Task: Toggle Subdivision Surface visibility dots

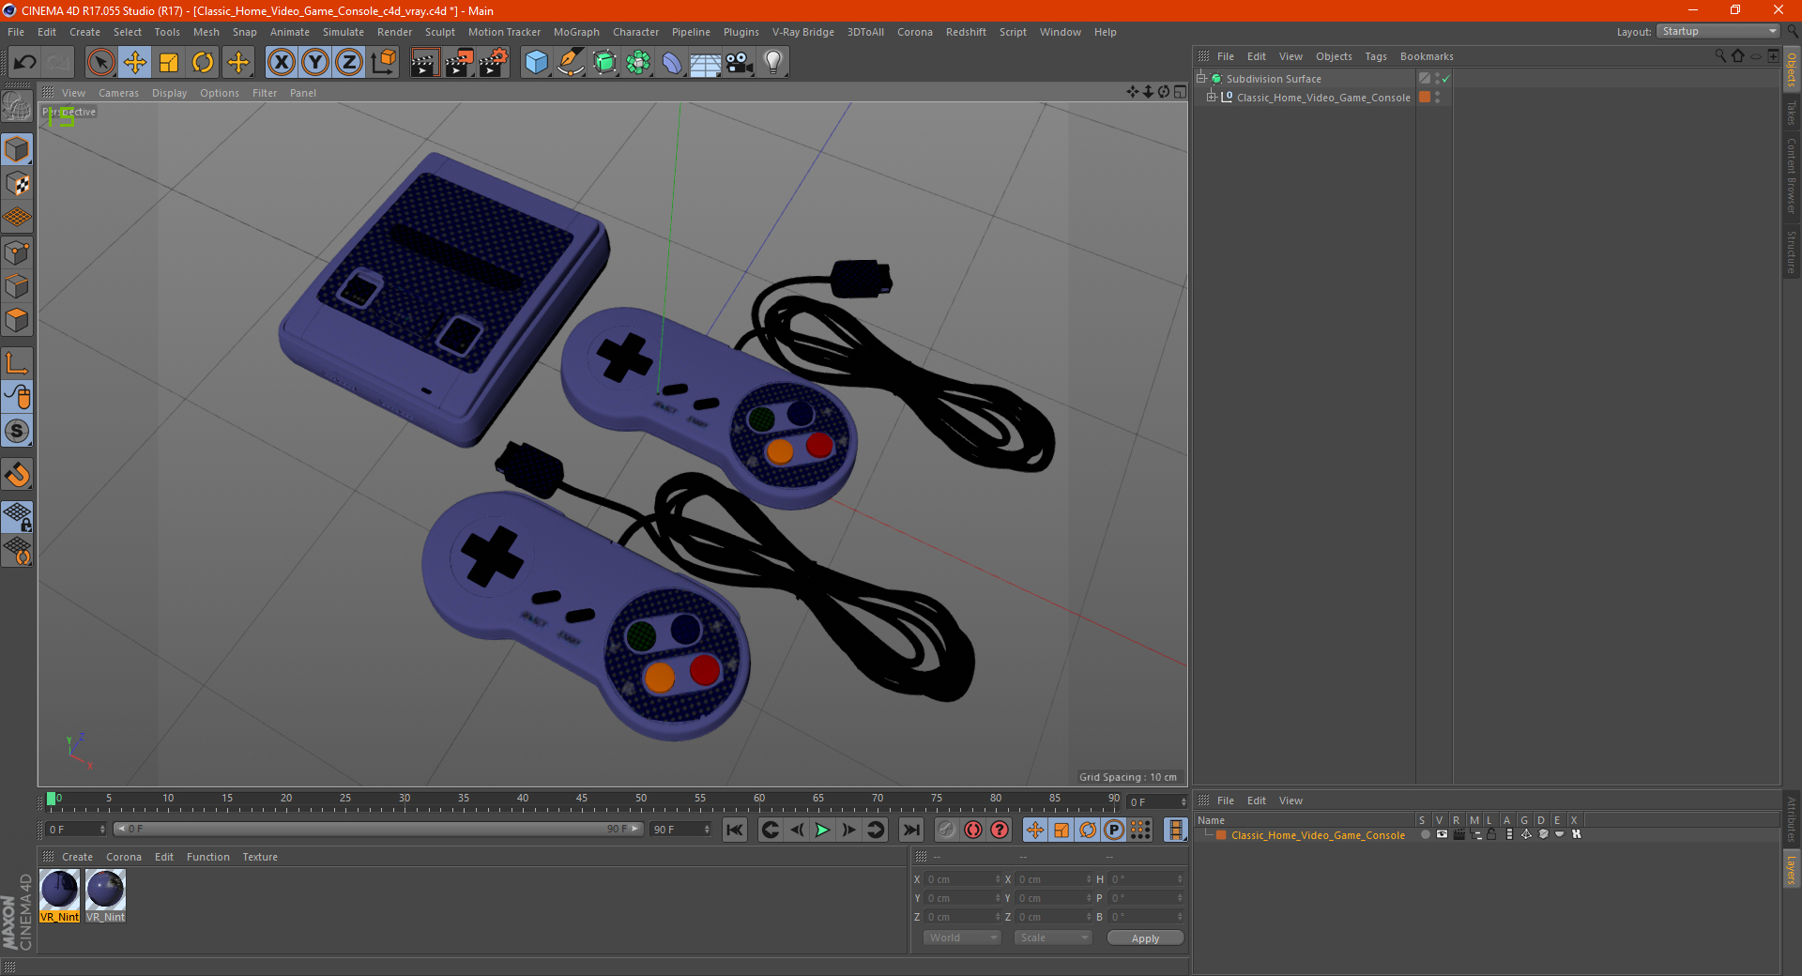Action: pos(1437,79)
